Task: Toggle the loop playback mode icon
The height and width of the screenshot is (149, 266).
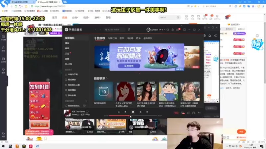Action: (x=119, y=112)
